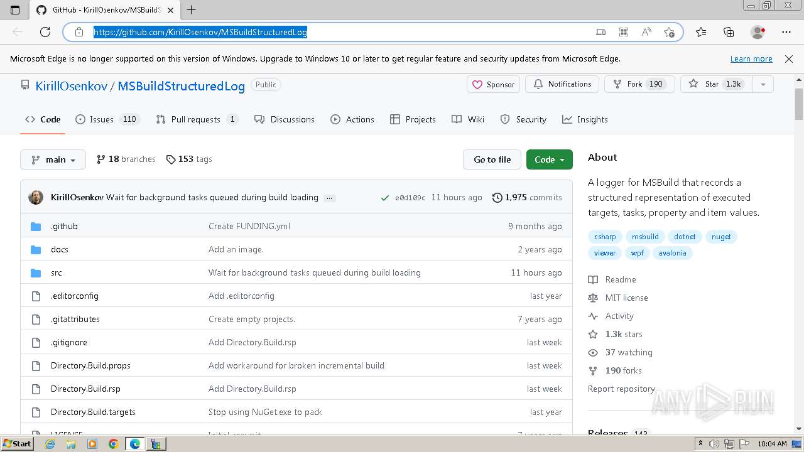This screenshot has height=452, width=804.
Task: Open the star lists dropdown arrow
Action: [x=763, y=84]
